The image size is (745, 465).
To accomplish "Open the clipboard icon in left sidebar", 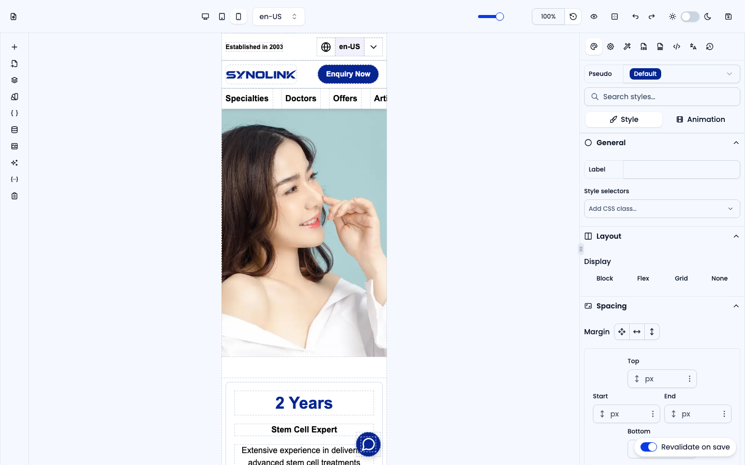I will 14,196.
